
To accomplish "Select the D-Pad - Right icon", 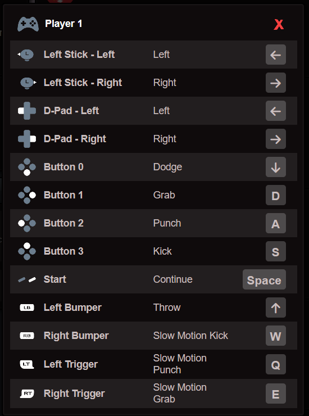I will tap(27, 139).
